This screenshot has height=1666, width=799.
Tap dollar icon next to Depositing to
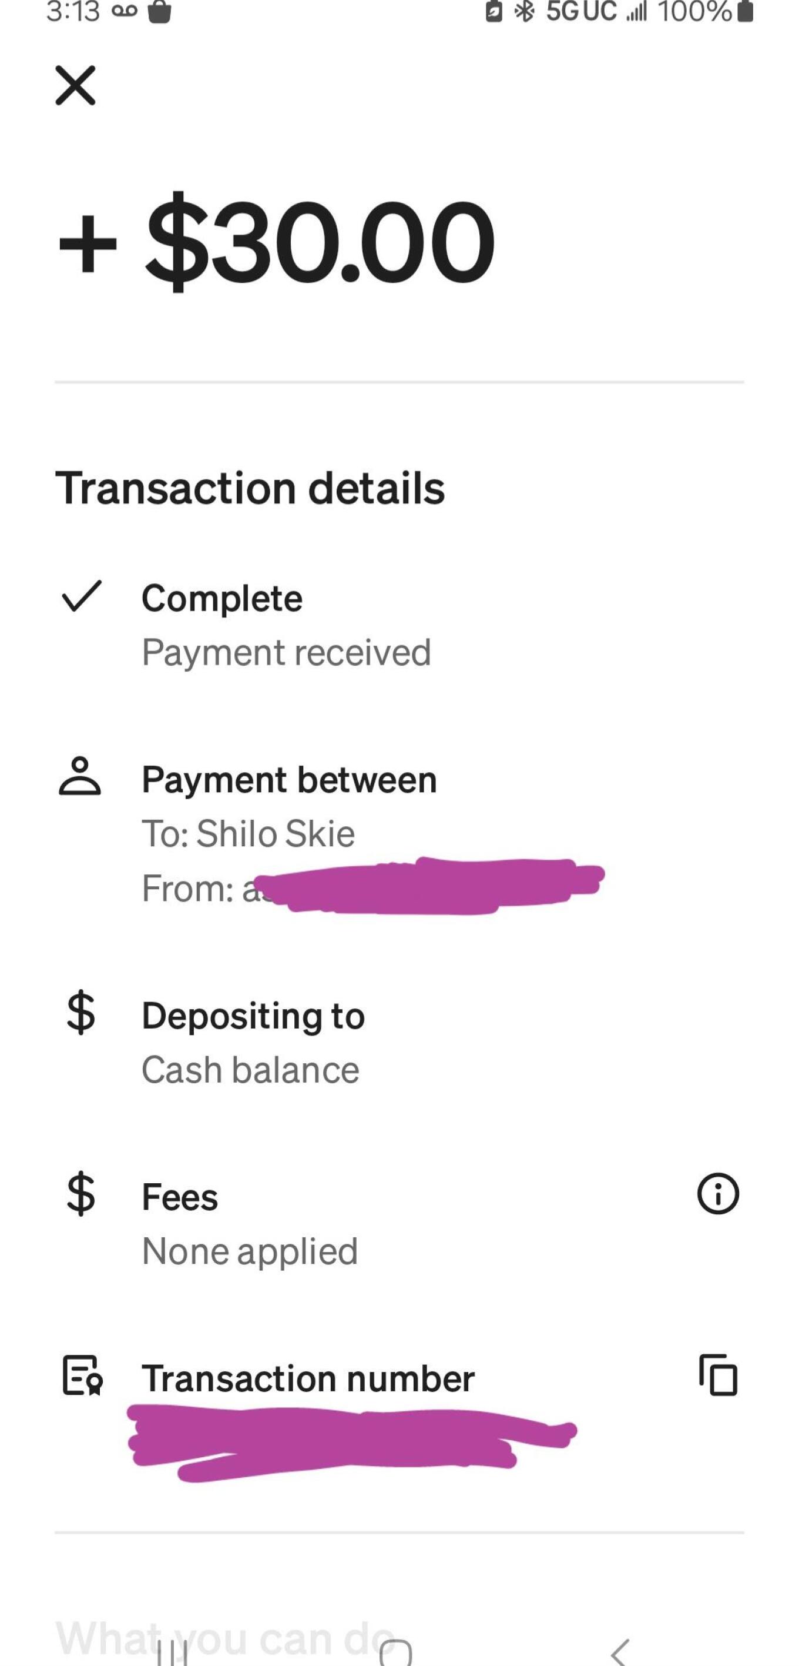coord(80,1013)
